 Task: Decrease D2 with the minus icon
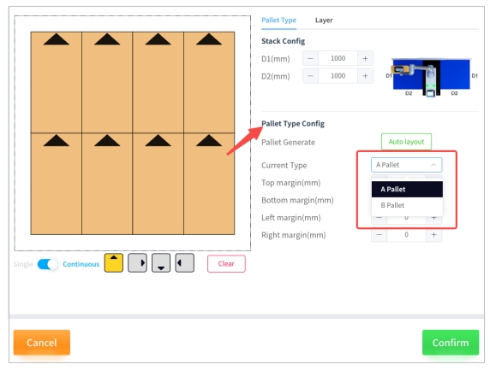tap(310, 76)
